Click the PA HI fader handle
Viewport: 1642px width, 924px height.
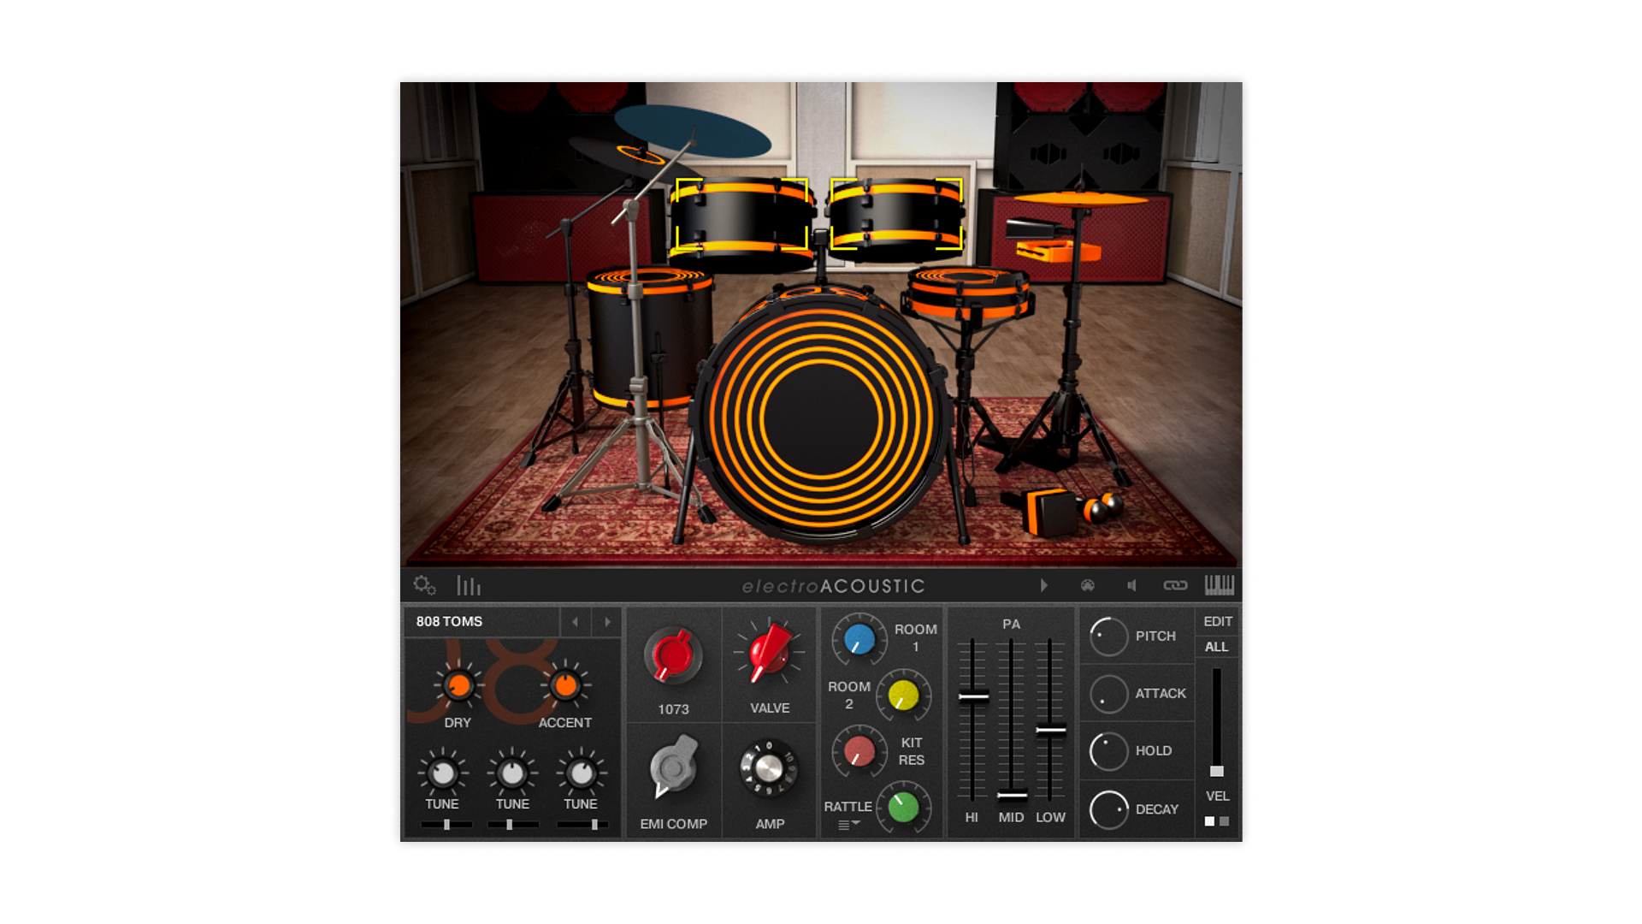point(972,696)
